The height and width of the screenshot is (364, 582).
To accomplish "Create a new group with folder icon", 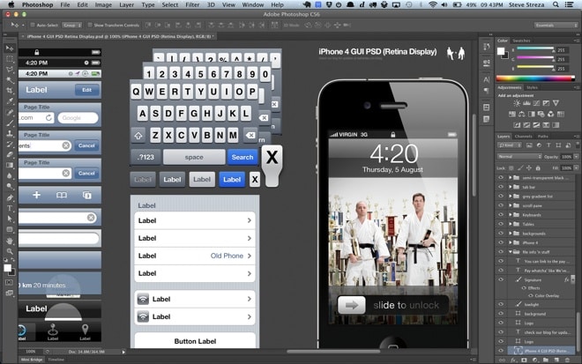I will (546, 360).
